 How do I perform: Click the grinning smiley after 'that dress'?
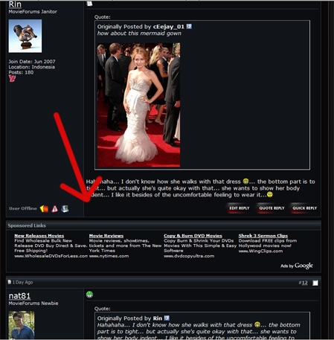tap(245, 182)
